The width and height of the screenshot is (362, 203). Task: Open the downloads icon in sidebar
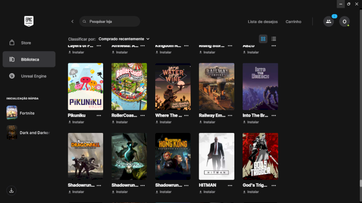11,190
